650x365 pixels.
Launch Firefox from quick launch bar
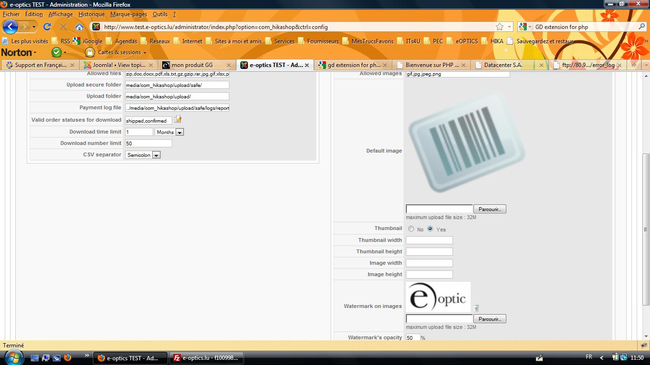(x=67, y=358)
